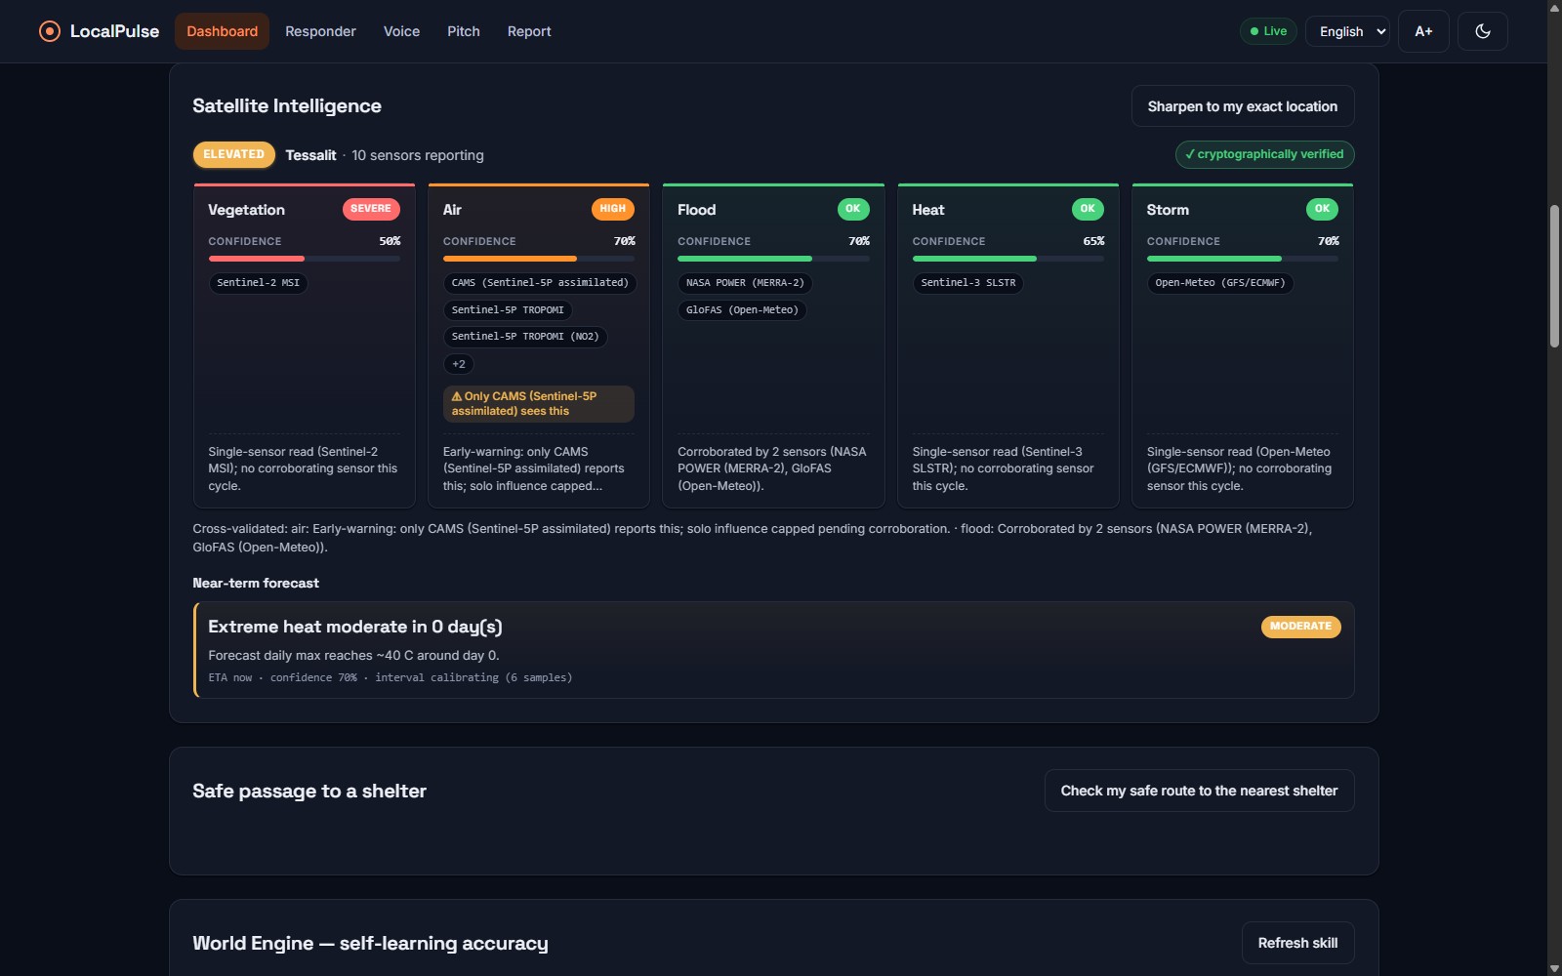
Task: Select CAMS (Sentinel-5P assimilated) chip
Action: pyautogui.click(x=540, y=283)
